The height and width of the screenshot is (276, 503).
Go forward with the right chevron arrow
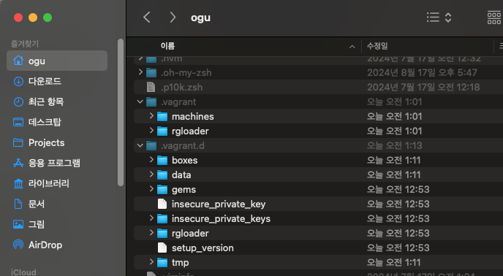(x=173, y=18)
